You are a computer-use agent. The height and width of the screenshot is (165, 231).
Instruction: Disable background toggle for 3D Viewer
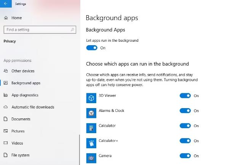[x=185, y=96]
